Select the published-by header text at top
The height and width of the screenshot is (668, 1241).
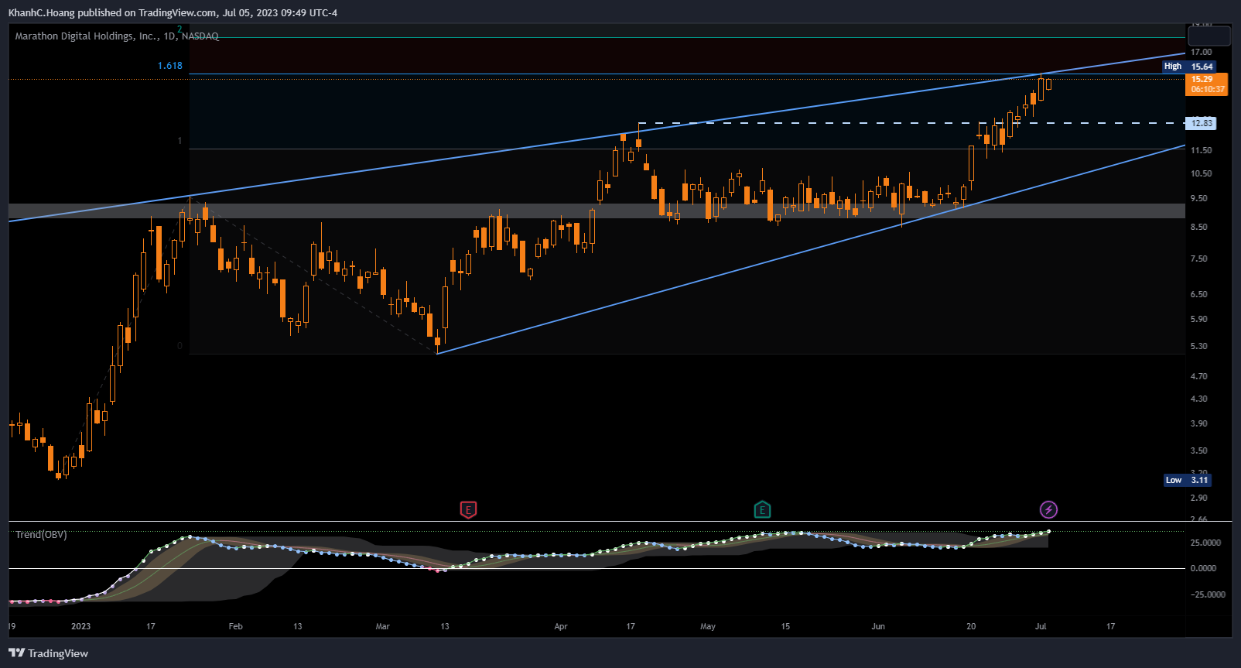[173, 12]
